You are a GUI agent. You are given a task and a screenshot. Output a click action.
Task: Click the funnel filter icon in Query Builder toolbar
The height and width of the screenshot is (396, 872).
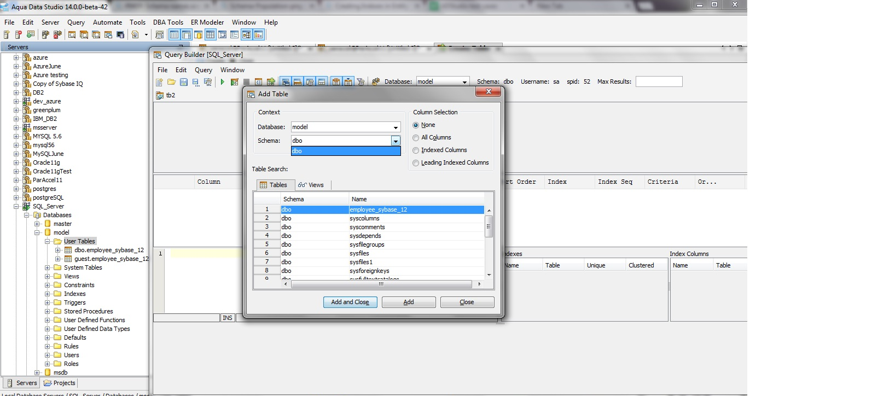361,82
